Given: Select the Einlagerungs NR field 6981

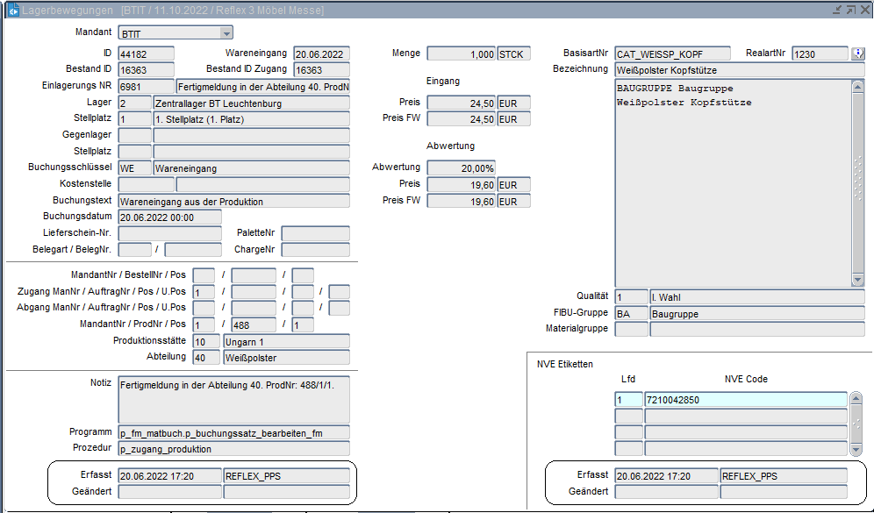Looking at the screenshot, I should click(146, 87).
